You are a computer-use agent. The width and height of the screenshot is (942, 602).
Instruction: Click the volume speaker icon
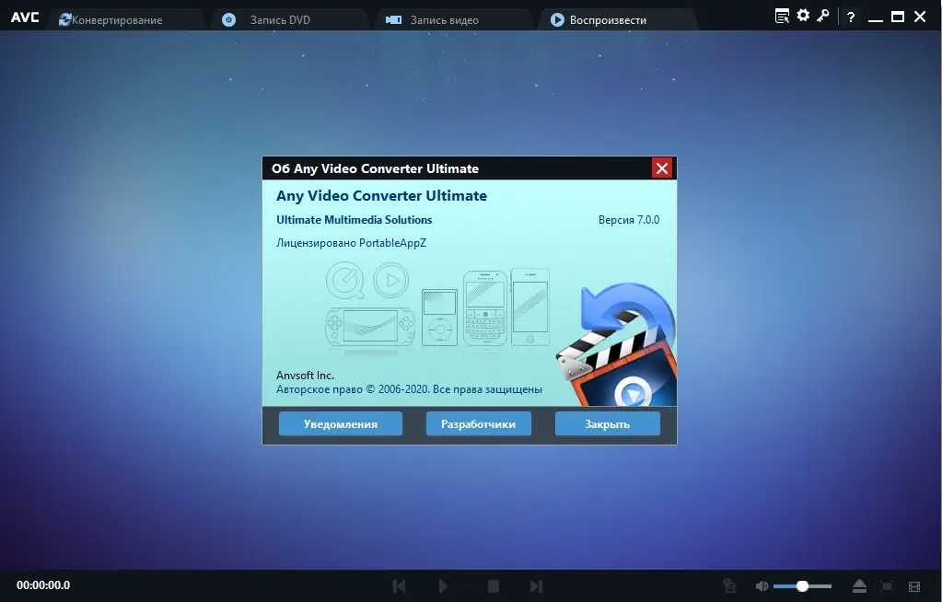(762, 585)
